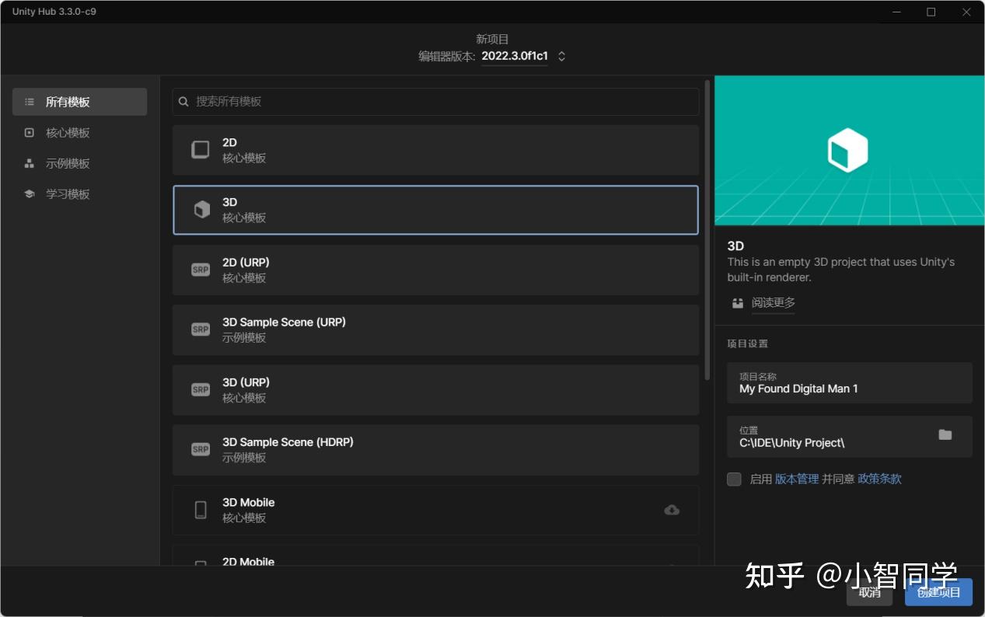Select the 所有模板 sidebar icon

[29, 101]
